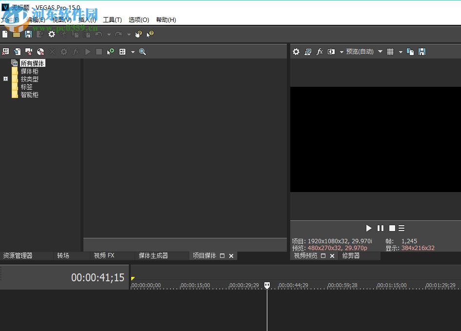Open the 预览(自动) preview quality dropdown
This screenshot has width=461, height=331.
click(360, 52)
